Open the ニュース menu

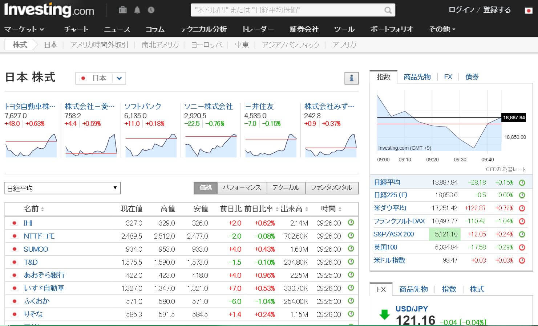tap(117, 29)
